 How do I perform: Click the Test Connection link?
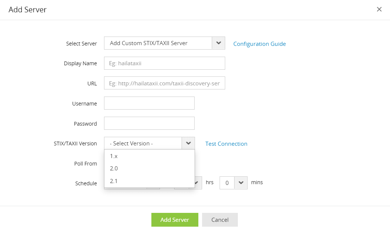tap(226, 144)
